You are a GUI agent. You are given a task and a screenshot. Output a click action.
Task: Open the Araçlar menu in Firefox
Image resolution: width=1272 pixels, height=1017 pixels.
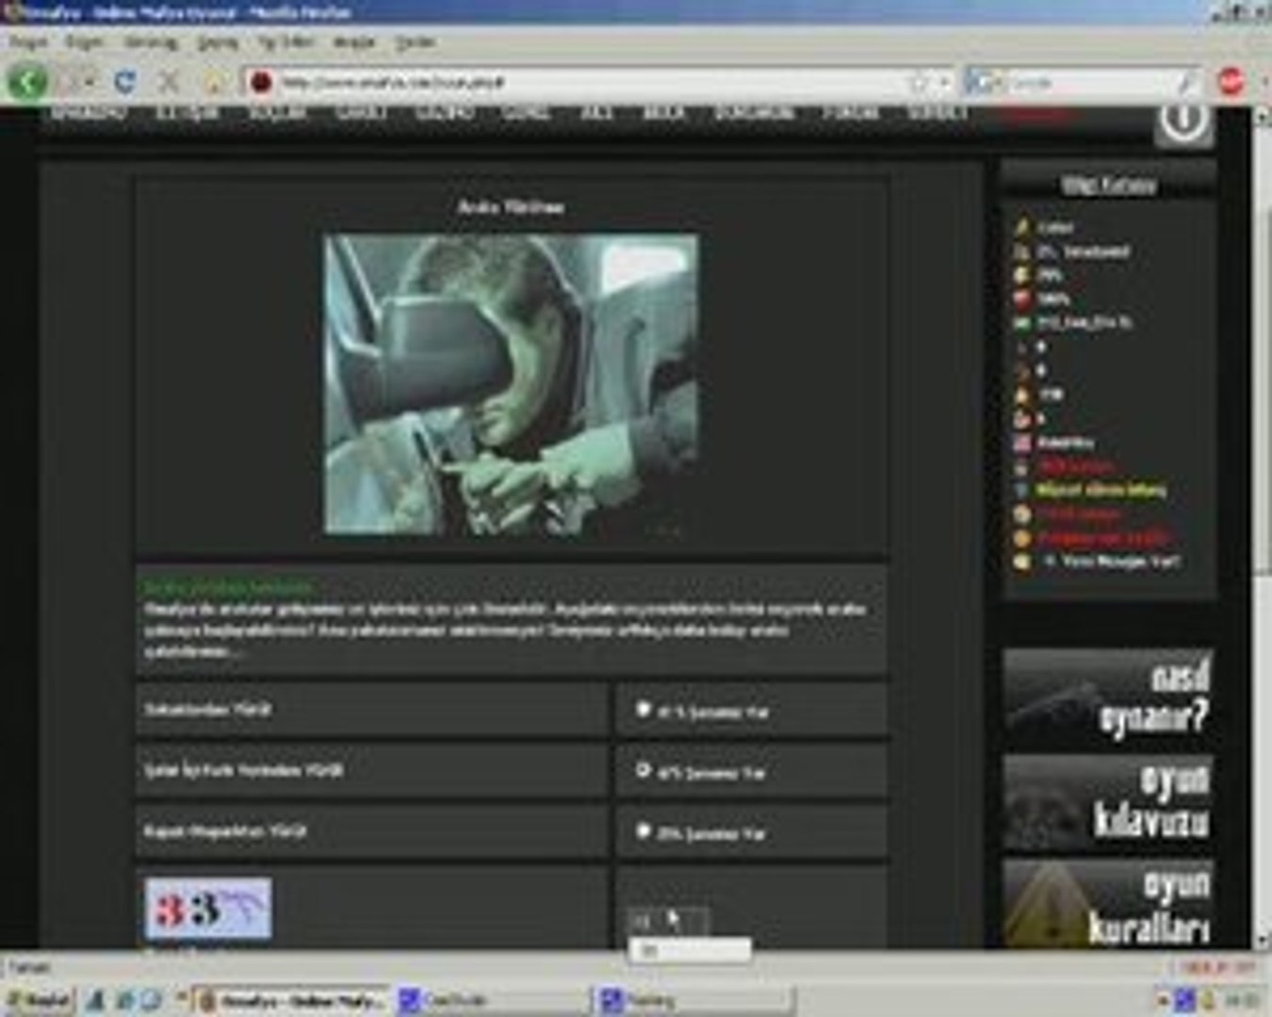pos(354,42)
